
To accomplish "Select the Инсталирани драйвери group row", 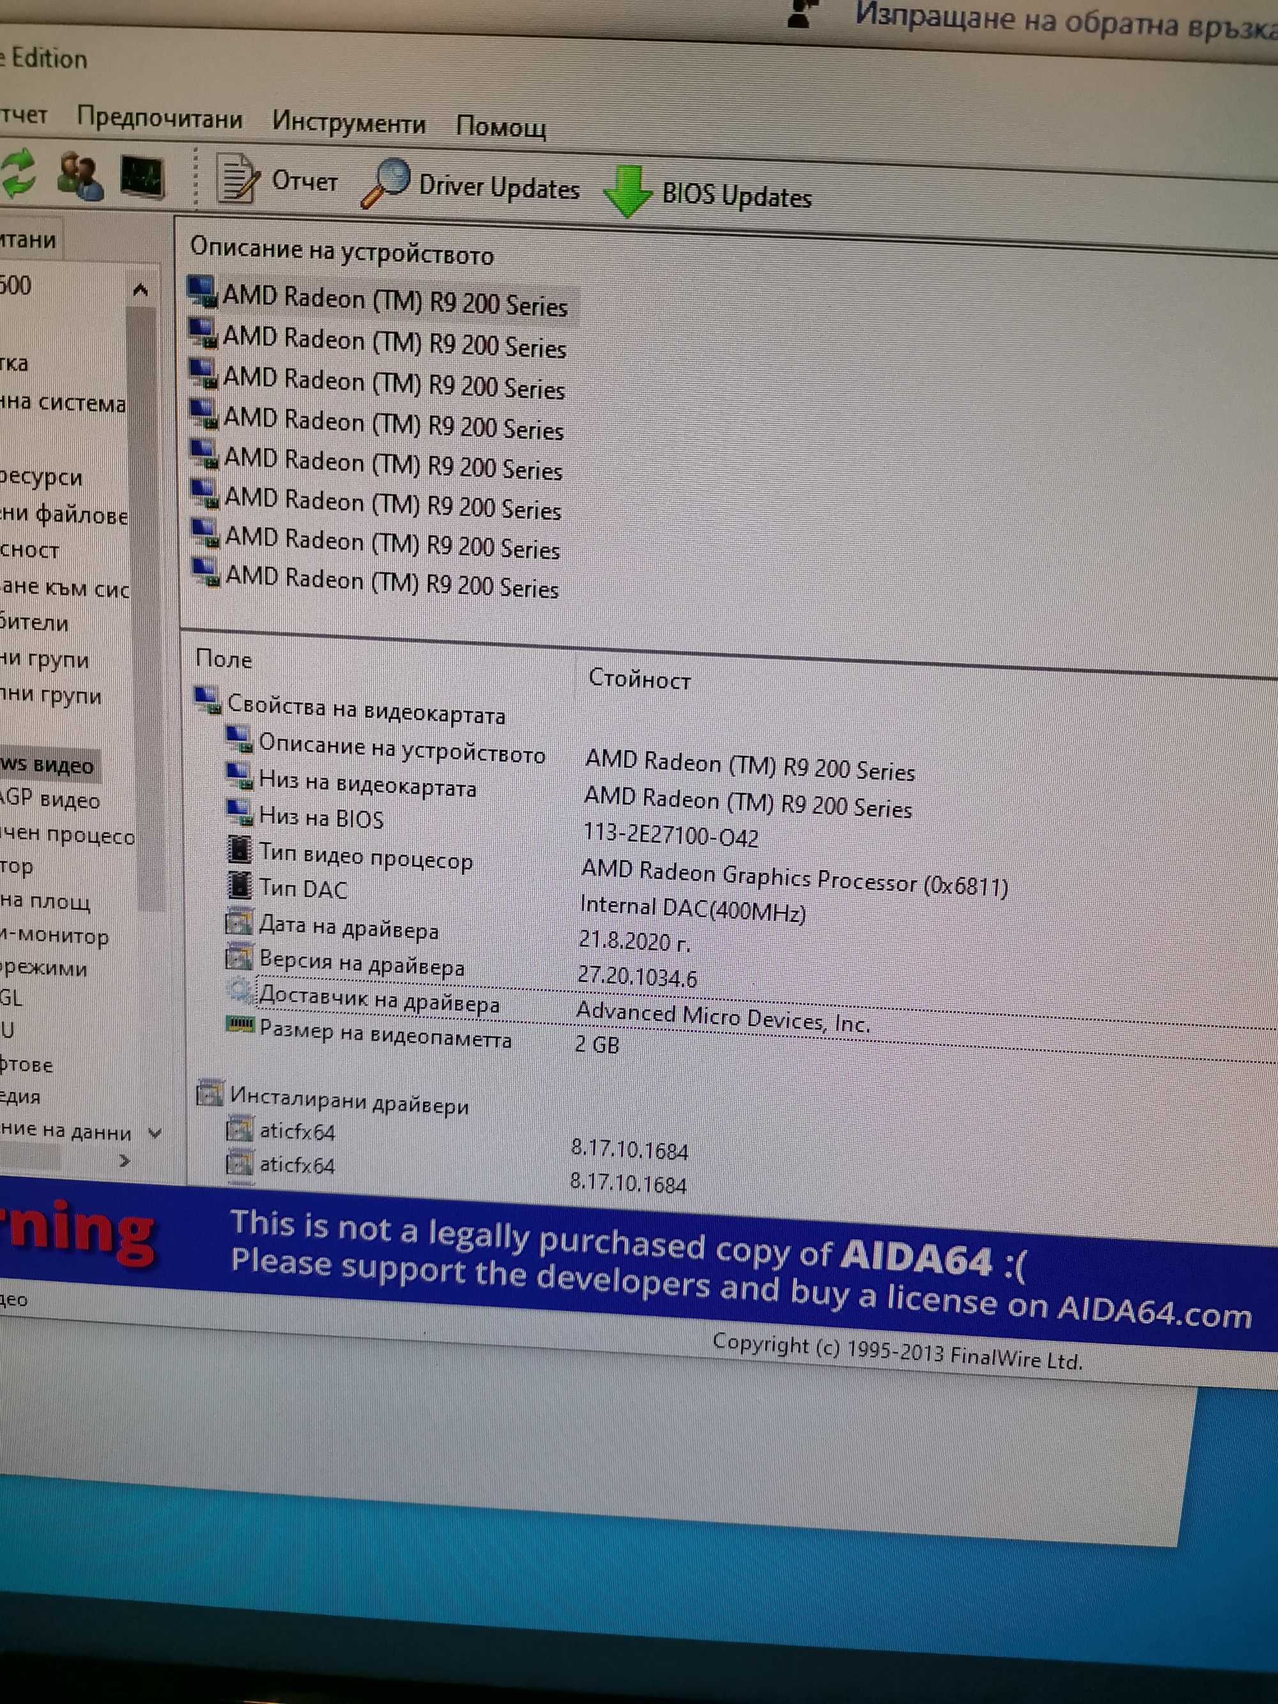I will (349, 1100).
